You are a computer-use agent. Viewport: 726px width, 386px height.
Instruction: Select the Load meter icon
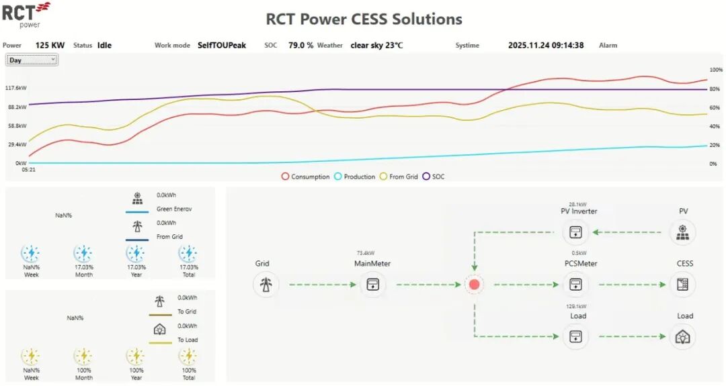point(575,337)
